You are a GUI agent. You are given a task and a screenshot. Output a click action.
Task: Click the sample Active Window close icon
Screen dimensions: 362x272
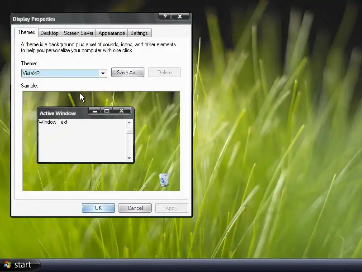pos(122,111)
